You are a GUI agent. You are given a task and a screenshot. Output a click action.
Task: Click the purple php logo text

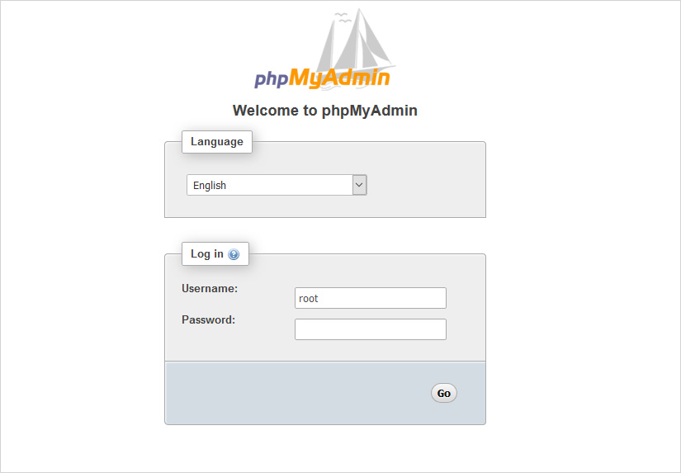(272, 80)
